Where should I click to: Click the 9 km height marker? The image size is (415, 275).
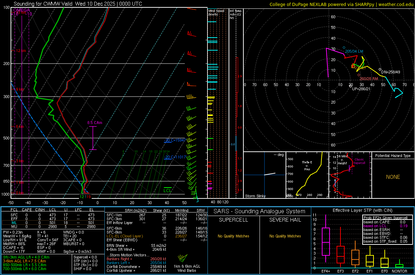tap(20, 89)
